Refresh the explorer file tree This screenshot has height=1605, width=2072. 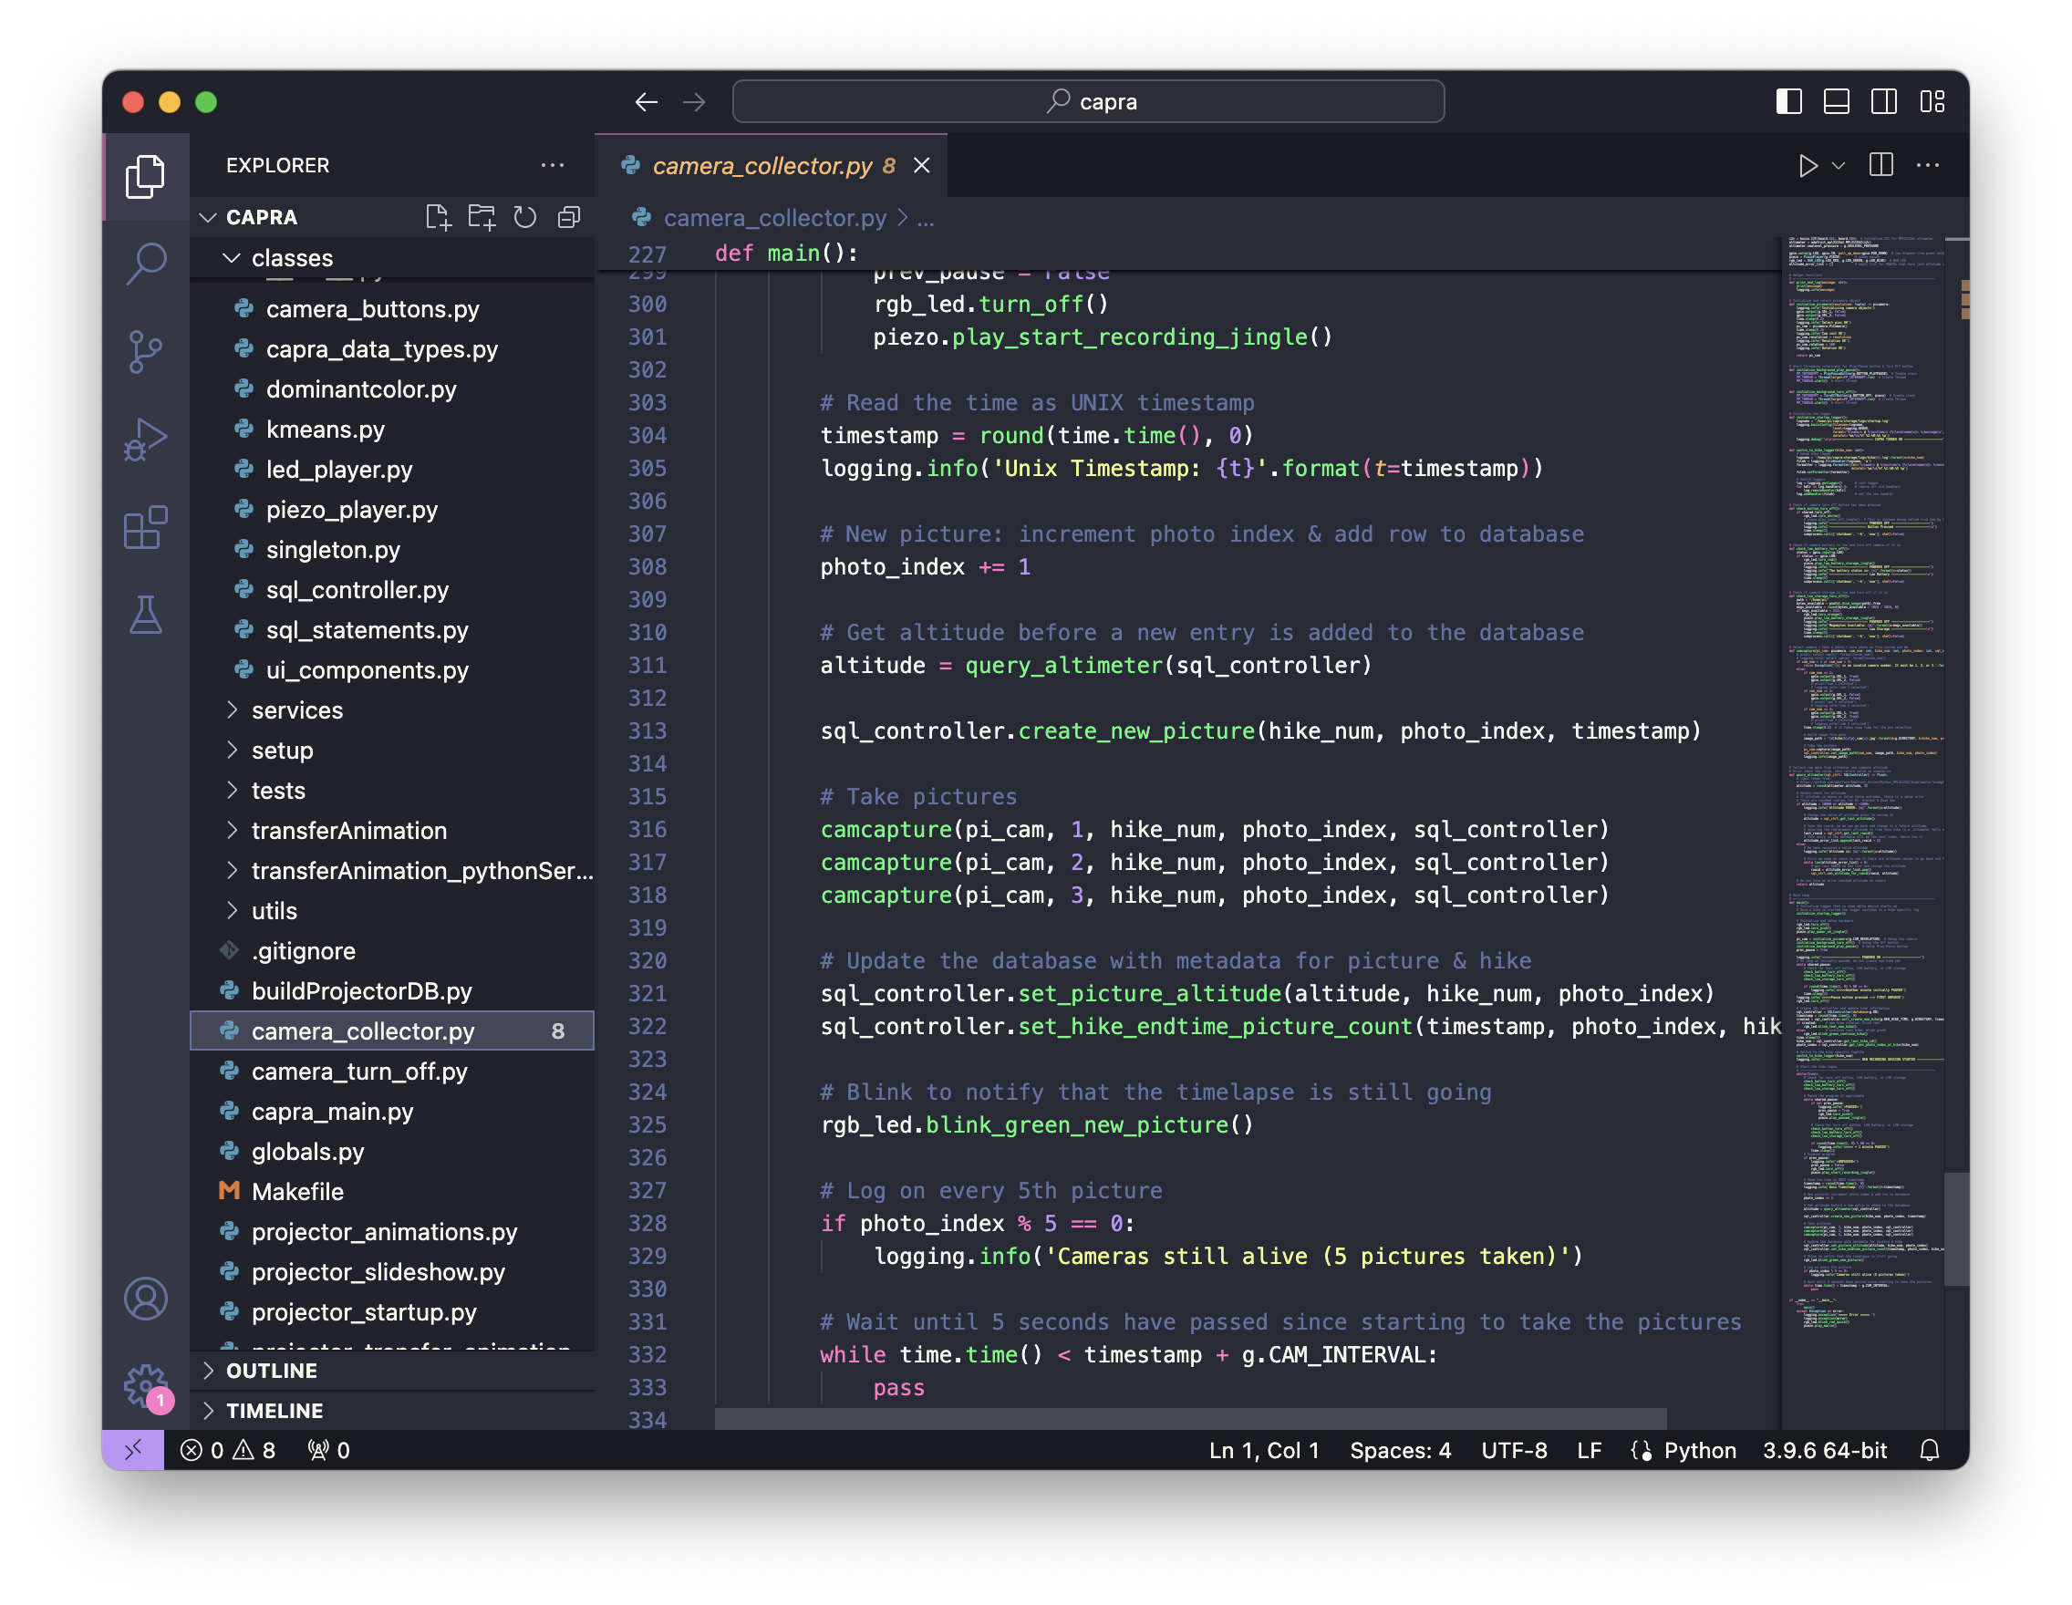click(524, 217)
